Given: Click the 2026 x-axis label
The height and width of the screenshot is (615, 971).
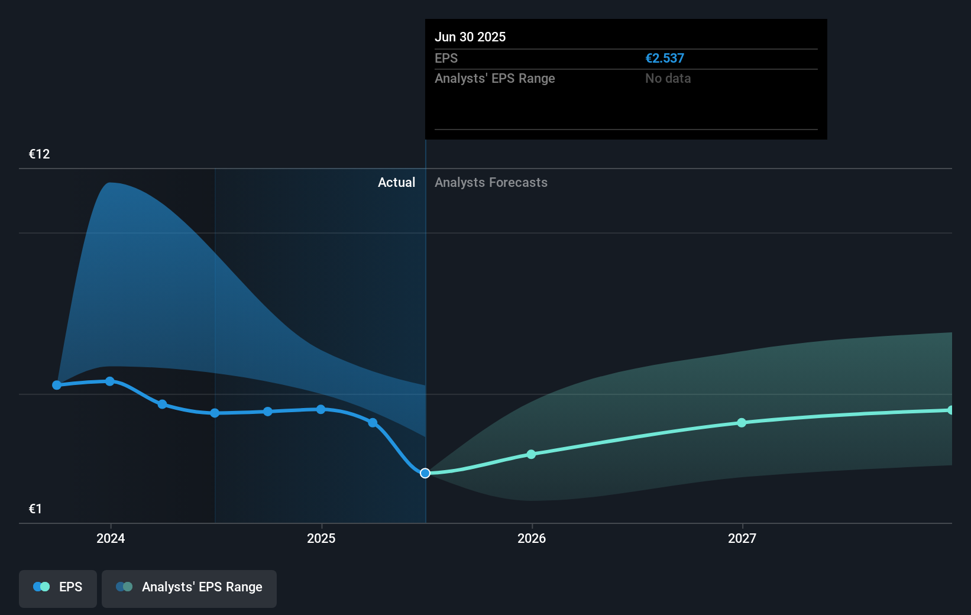Looking at the screenshot, I should 532,538.
